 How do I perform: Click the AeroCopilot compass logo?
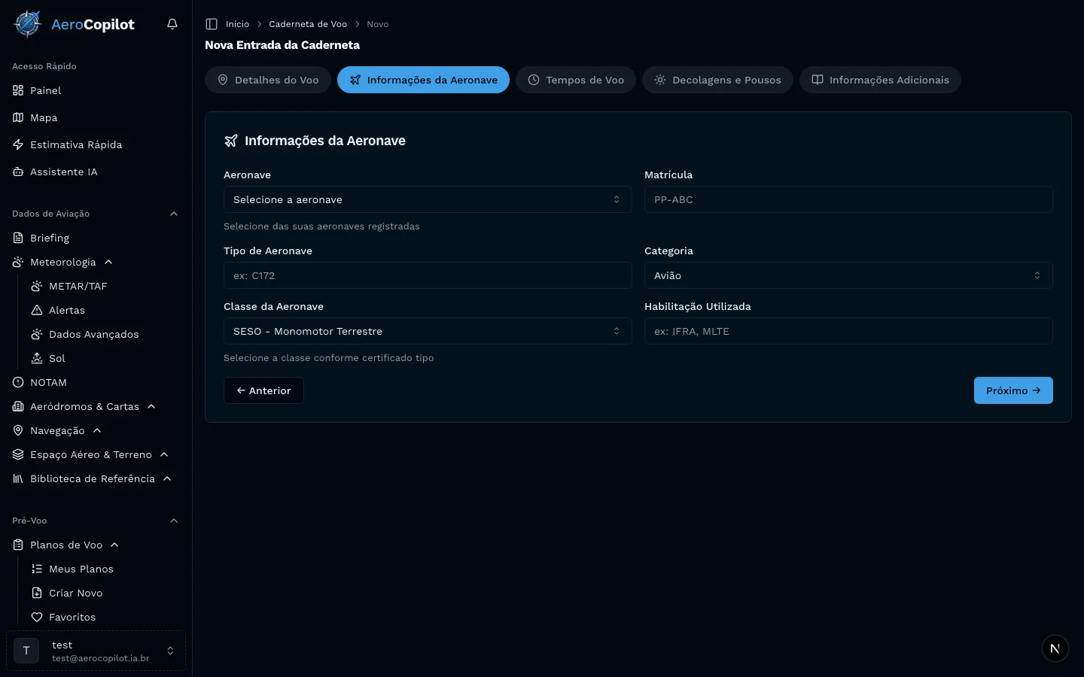[28, 24]
